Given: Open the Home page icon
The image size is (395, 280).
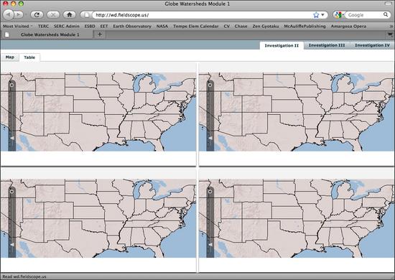Looking at the screenshot, I should tap(70, 15).
